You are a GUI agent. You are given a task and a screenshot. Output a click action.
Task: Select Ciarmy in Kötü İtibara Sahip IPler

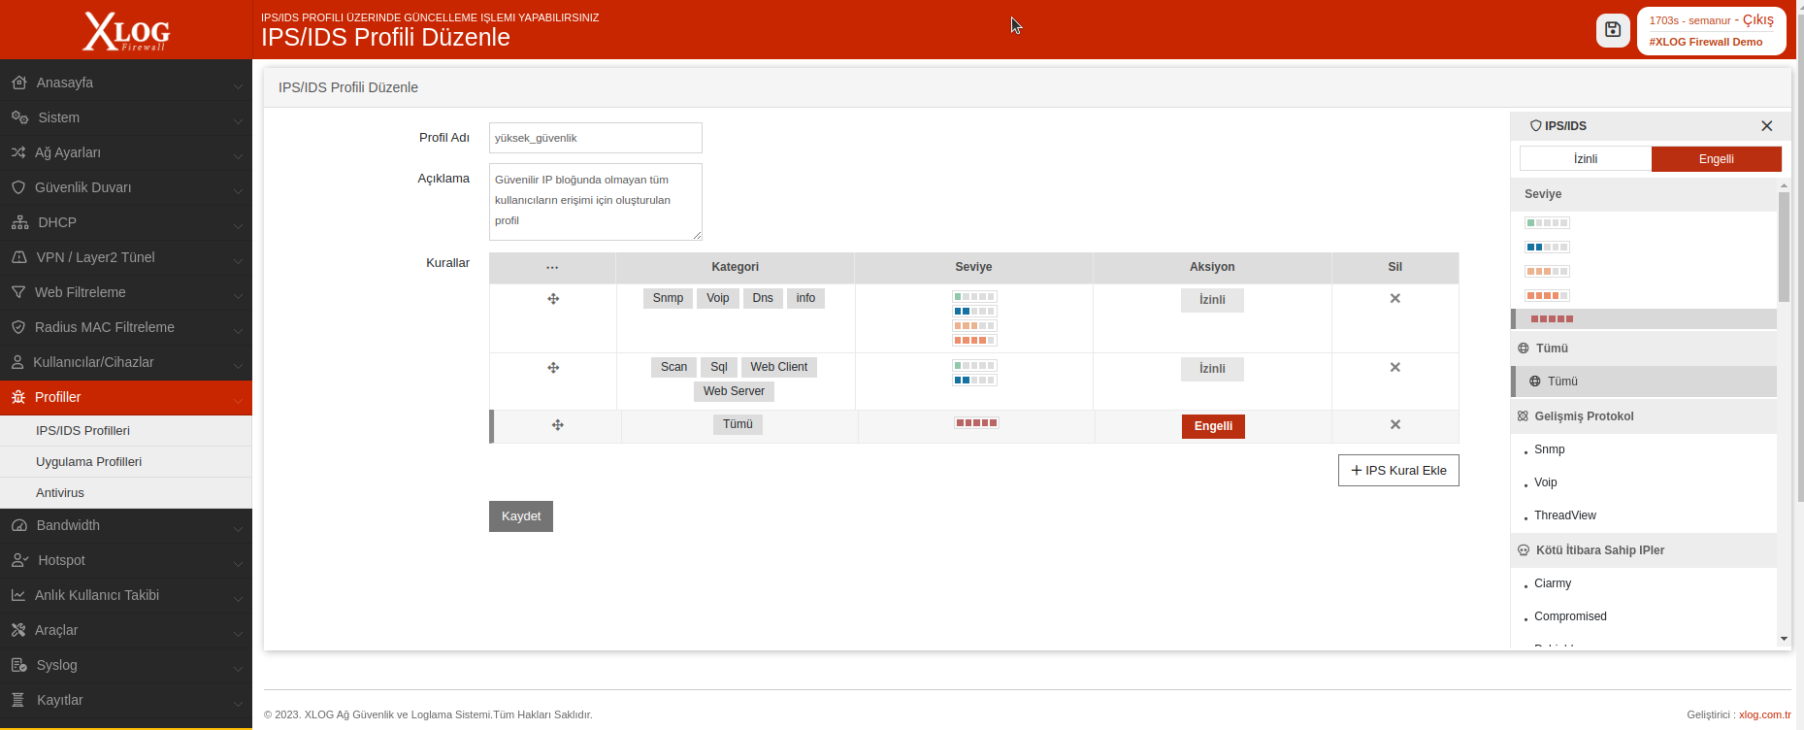[x=1553, y=583]
